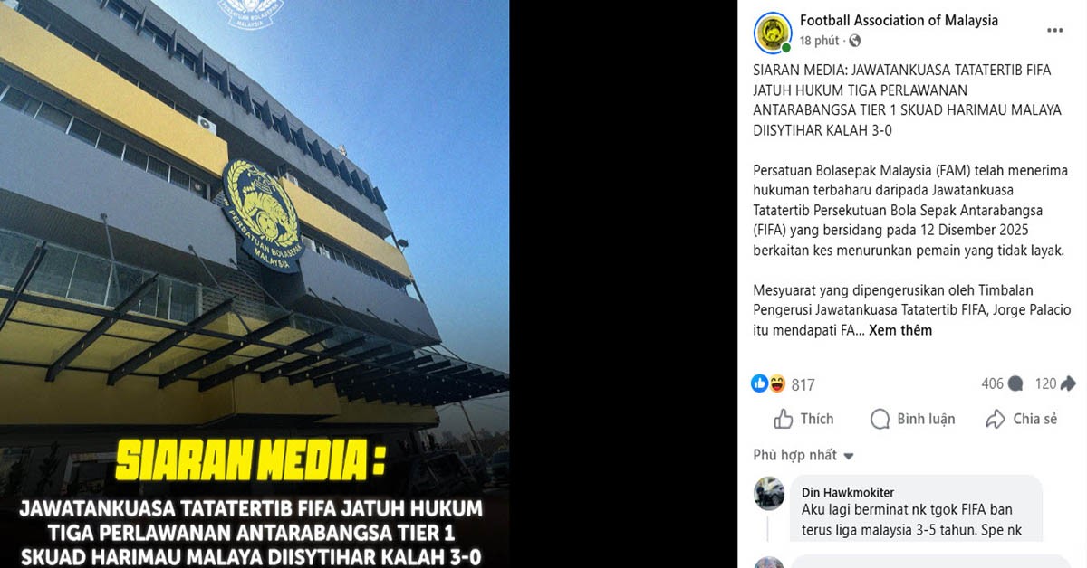Image resolution: width=1087 pixels, height=568 pixels.
Task: Open Football Association of Malaysia page link
Action: (899, 20)
